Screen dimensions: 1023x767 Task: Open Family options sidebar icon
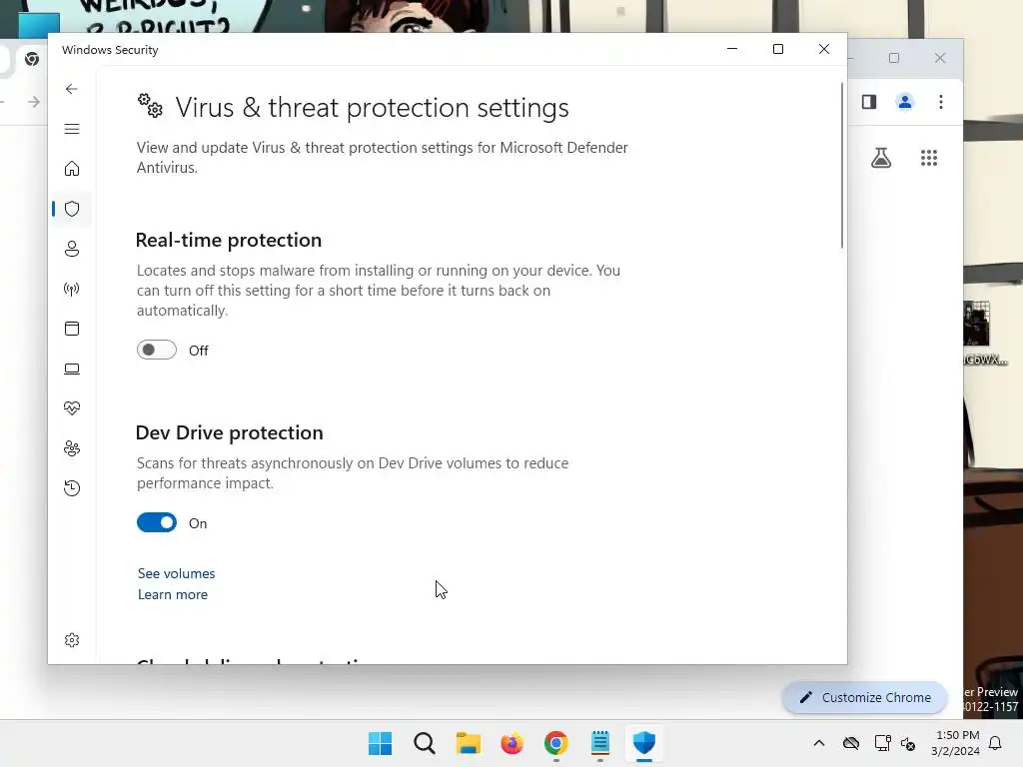pyautogui.click(x=72, y=448)
